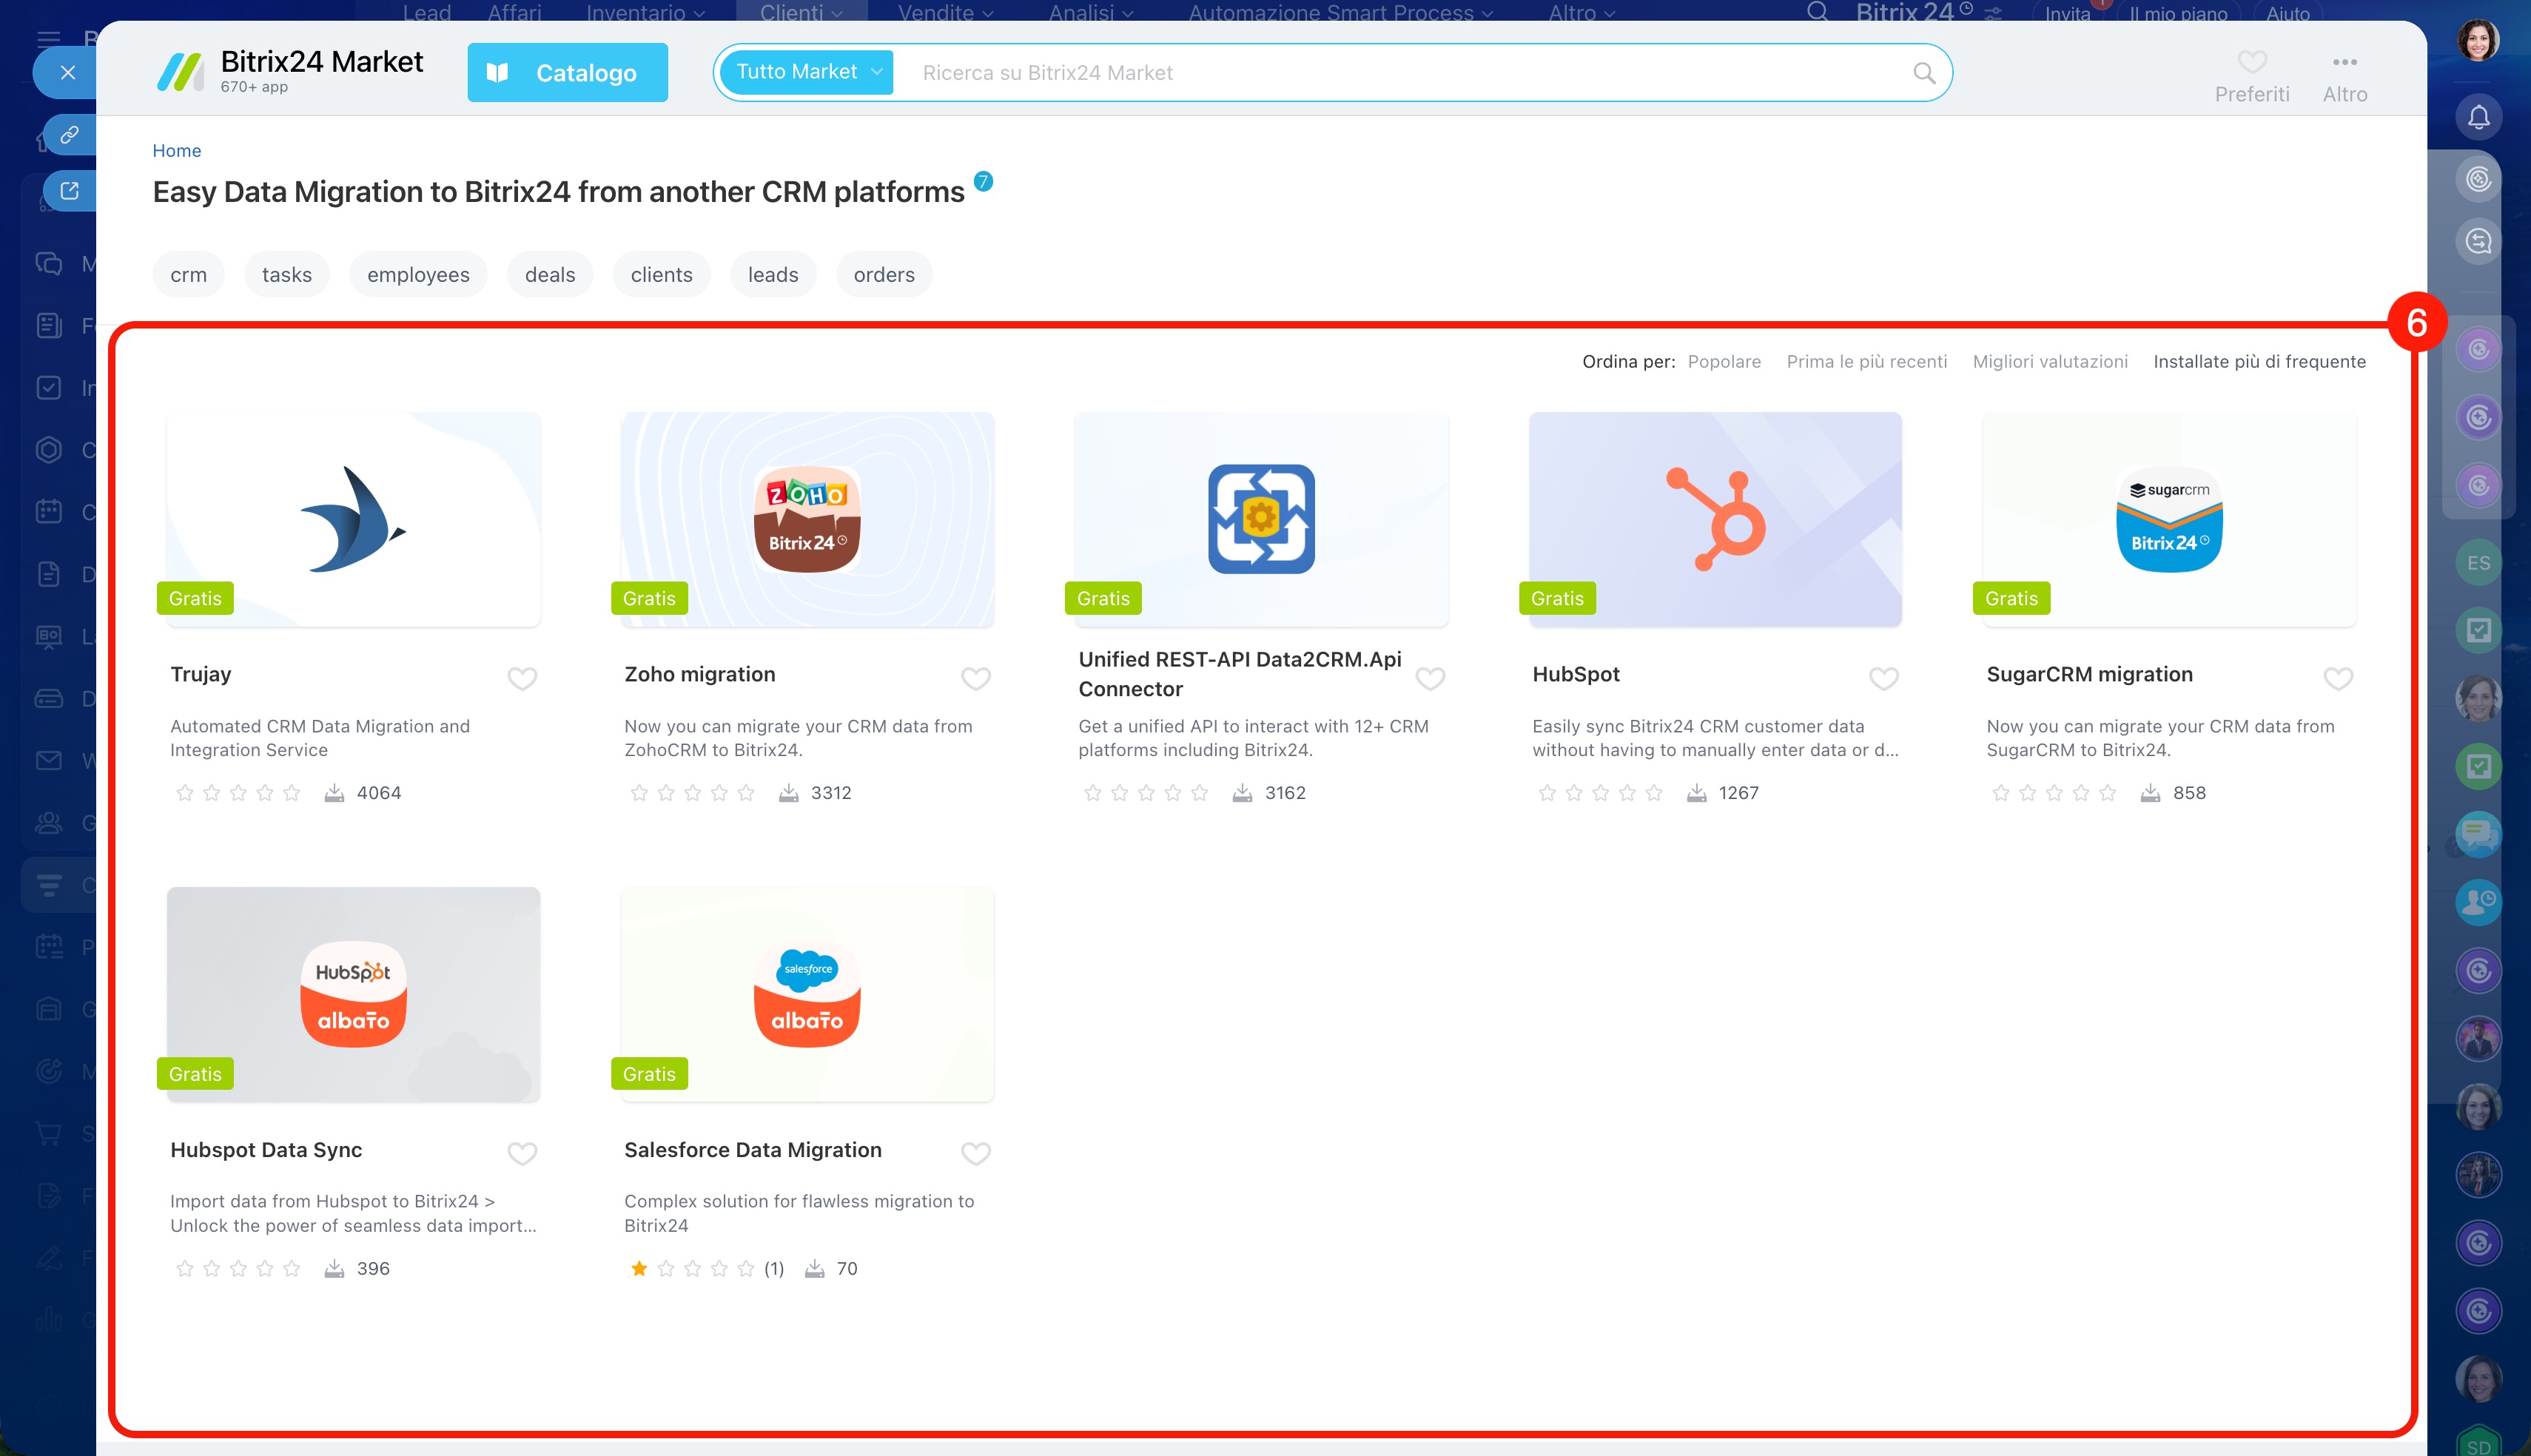
Task: Click the Catalogo button
Action: point(567,73)
